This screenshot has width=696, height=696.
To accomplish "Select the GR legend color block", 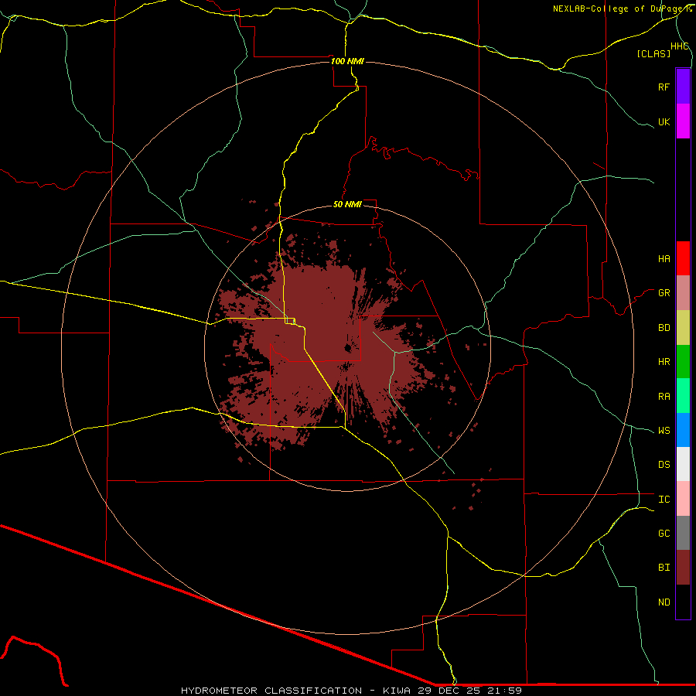I will point(683,293).
